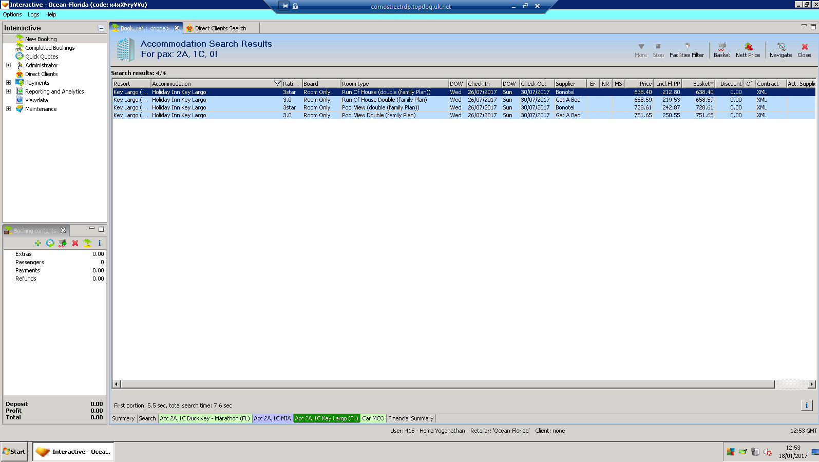The height and width of the screenshot is (462, 819).
Task: Click the Nett Price toolbar button
Action: (748, 50)
